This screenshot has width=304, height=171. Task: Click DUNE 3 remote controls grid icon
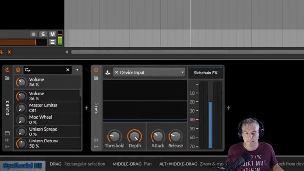(8, 140)
